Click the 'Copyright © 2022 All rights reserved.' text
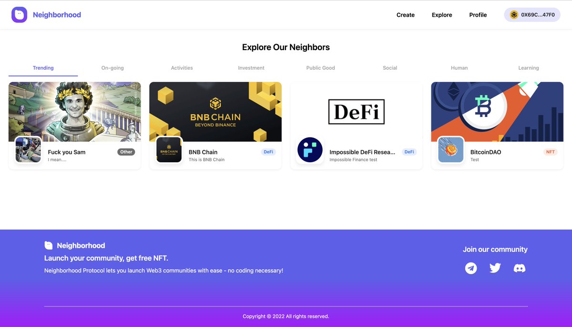This screenshot has height=327, width=572. (286, 316)
